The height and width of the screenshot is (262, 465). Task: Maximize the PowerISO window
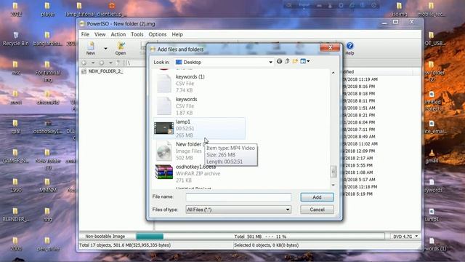[x=395, y=22]
